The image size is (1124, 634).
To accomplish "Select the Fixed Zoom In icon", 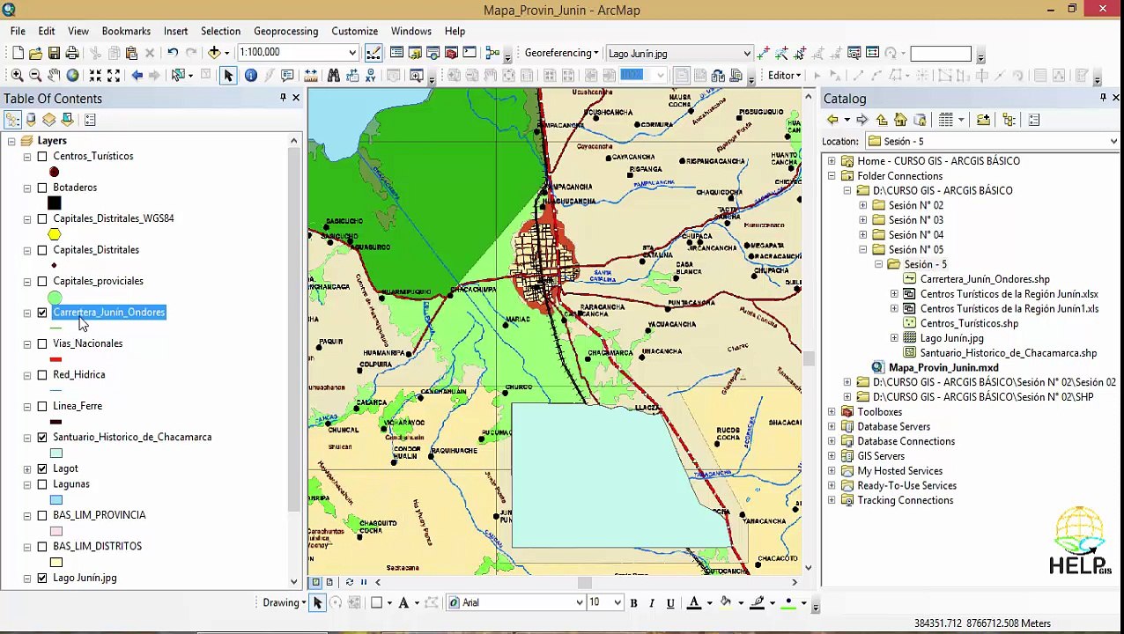I will [x=95, y=76].
